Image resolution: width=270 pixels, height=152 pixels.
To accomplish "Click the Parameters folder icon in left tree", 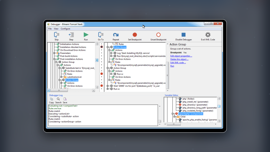I will pyautogui.click(x=58, y=53).
